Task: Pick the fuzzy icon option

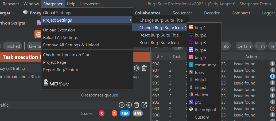Action: coord(204,72)
